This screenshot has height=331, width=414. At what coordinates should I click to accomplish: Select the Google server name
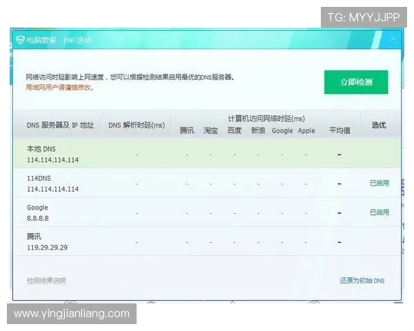[37, 208]
